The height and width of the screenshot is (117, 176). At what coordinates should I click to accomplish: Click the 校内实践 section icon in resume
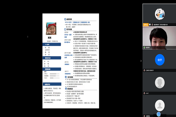[66, 77]
